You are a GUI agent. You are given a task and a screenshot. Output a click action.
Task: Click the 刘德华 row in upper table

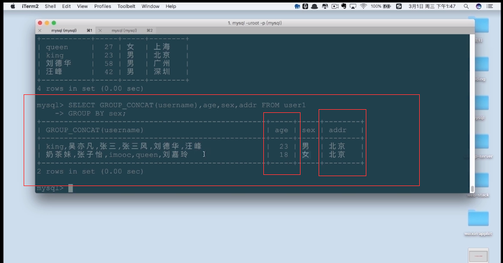(112, 63)
